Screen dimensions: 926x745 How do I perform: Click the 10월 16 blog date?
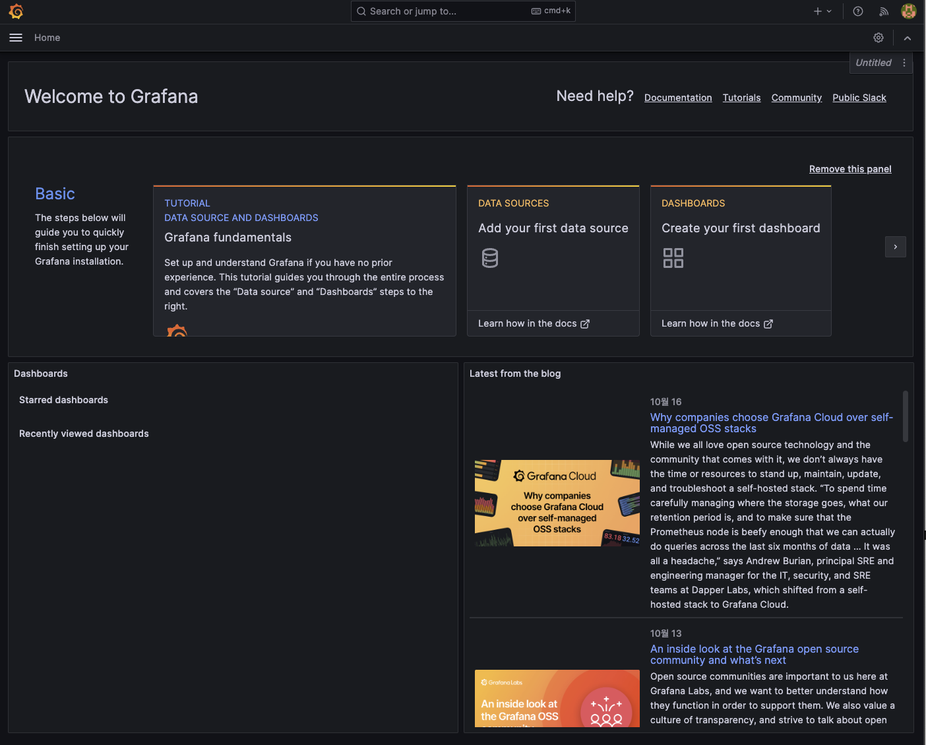(x=665, y=402)
